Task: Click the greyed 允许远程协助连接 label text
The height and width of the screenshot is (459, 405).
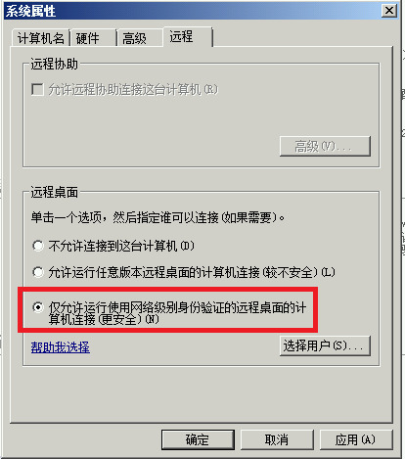Action: (x=133, y=89)
